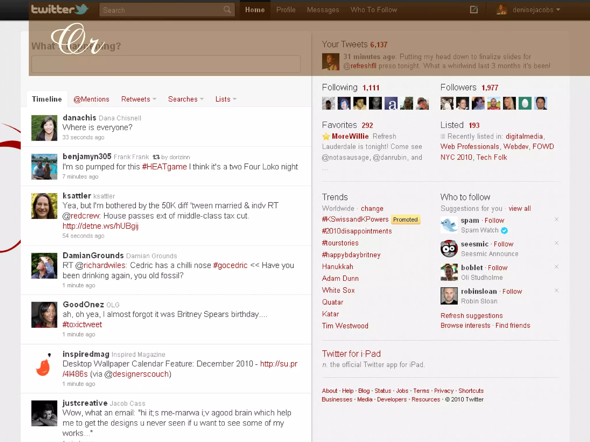Click the What's happening tweet box
The width and height of the screenshot is (590, 442).
coord(166,64)
